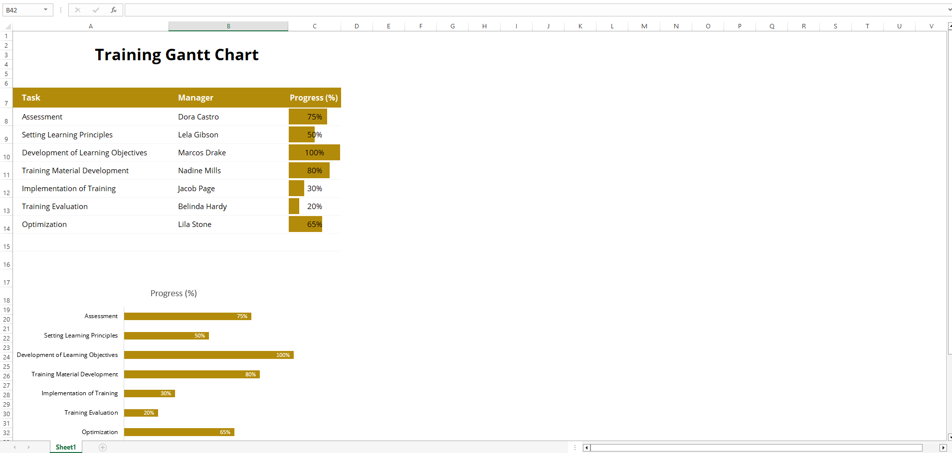
Task: Click inside the formula bar input
Action: (535, 10)
